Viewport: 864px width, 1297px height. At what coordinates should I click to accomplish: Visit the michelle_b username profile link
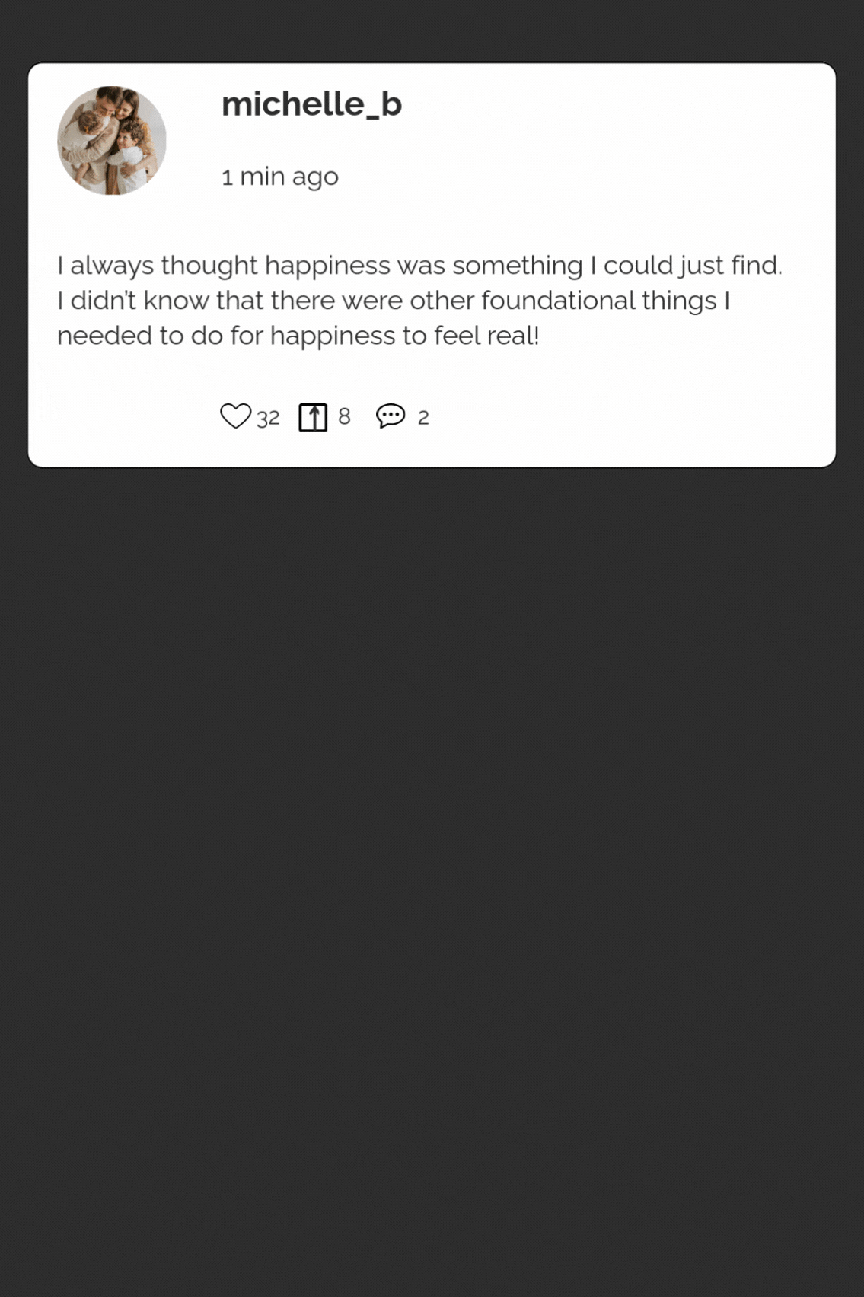(311, 104)
